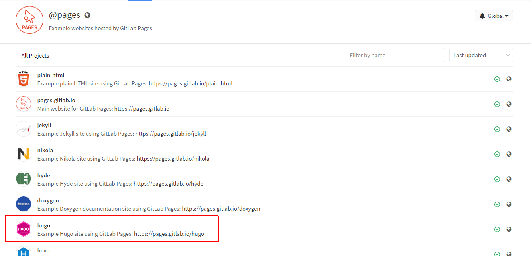Click the hugo pipeline status checkmark

tap(497, 229)
